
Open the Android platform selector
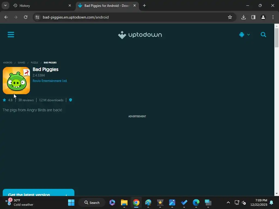[x=244, y=35]
